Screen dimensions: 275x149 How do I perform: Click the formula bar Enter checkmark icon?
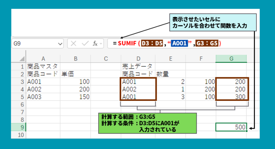pyautogui.click(x=85, y=43)
